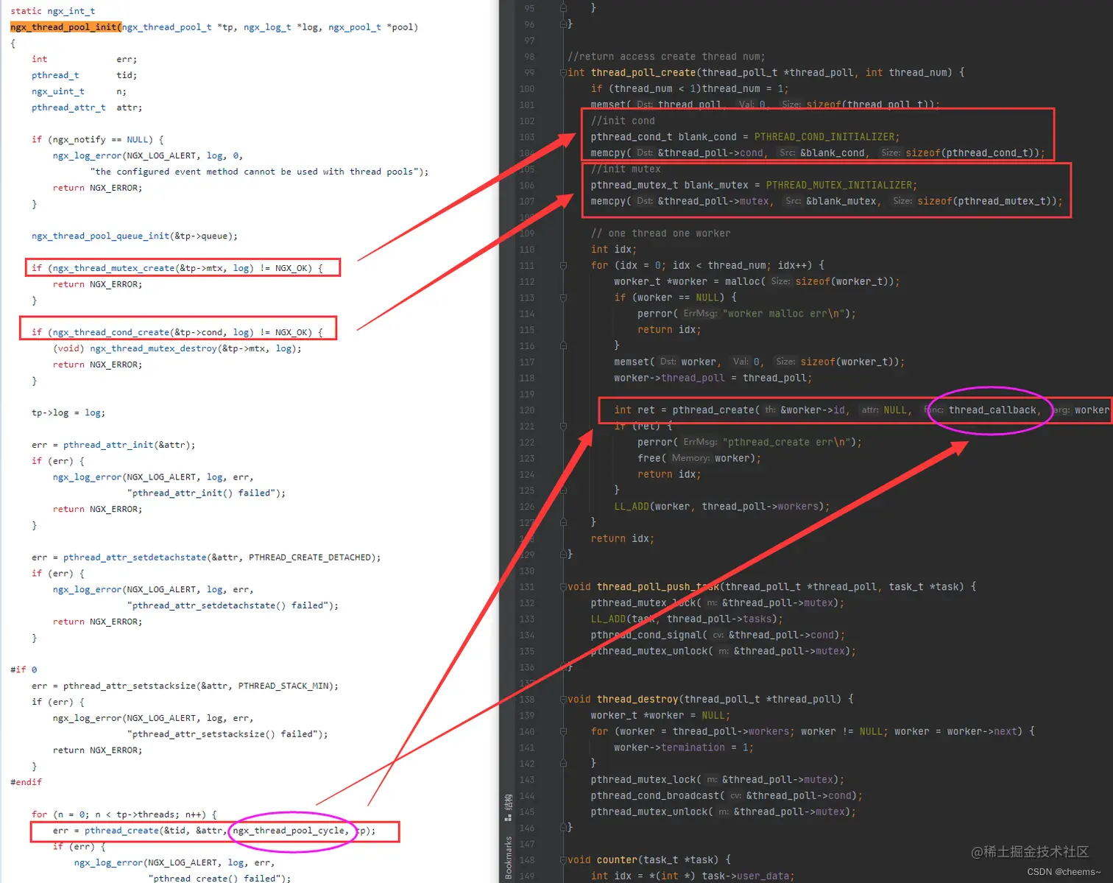Click line number 144 in the gutter
1113x883 pixels.
point(527,795)
